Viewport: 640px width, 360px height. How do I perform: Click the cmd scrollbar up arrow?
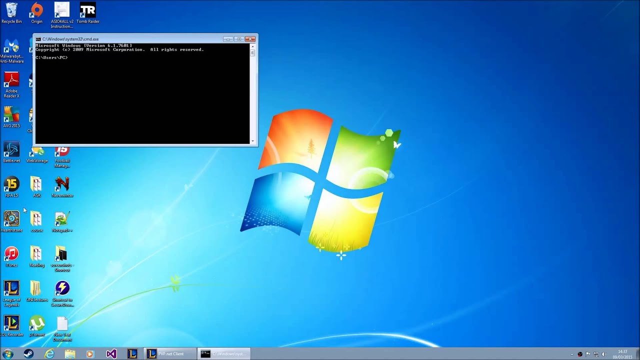[x=252, y=46]
